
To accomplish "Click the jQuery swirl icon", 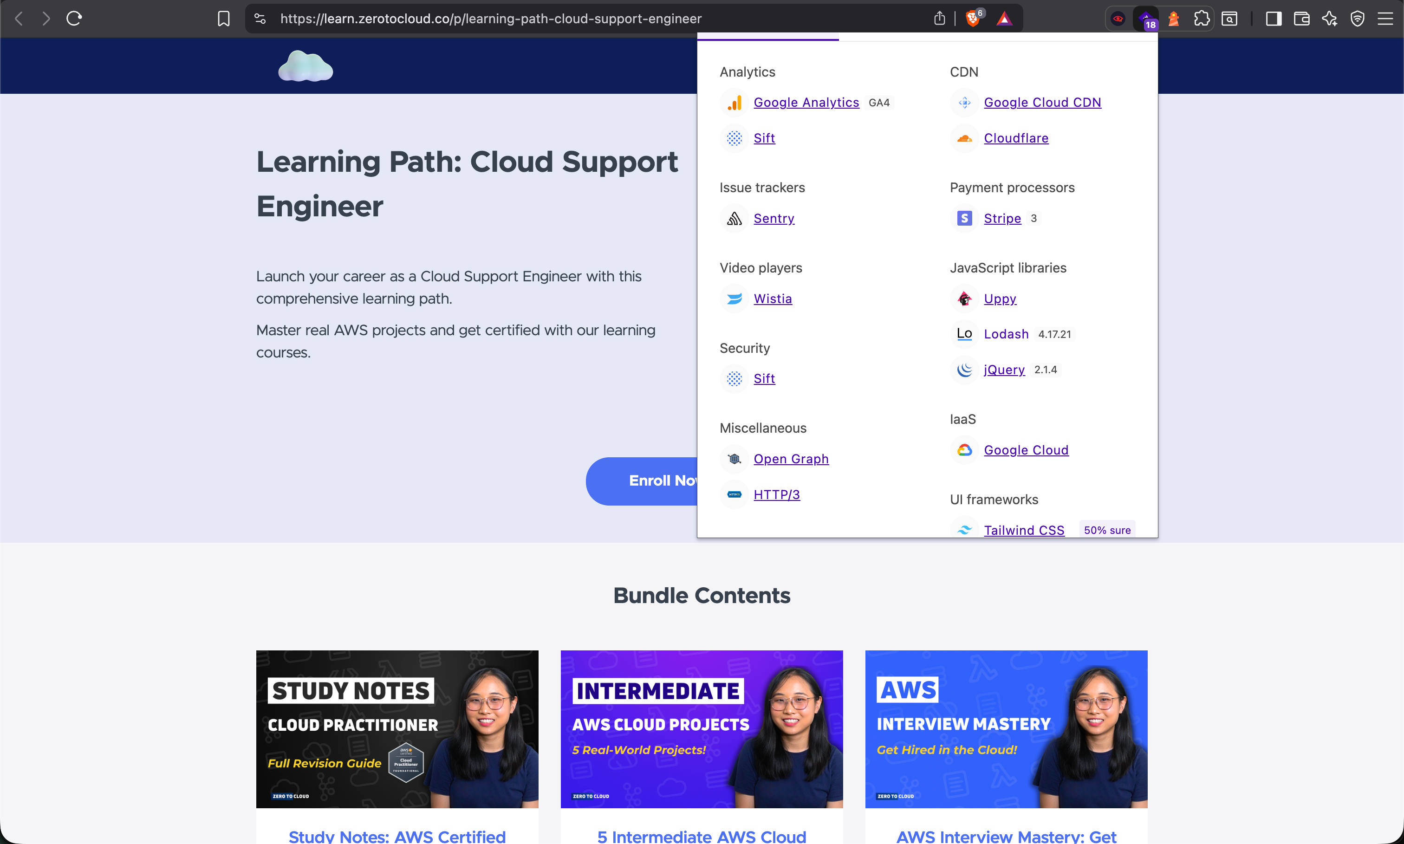I will click(964, 370).
